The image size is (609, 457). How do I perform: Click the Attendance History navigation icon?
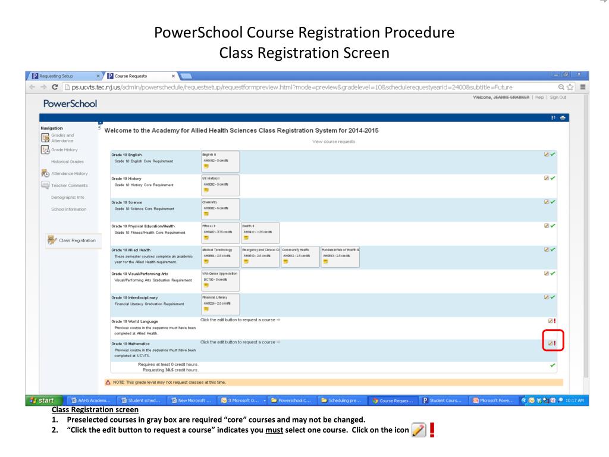click(x=45, y=173)
